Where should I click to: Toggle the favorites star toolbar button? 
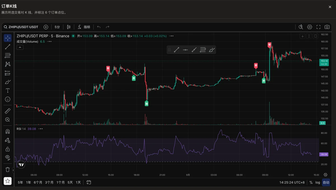tap(8, 181)
